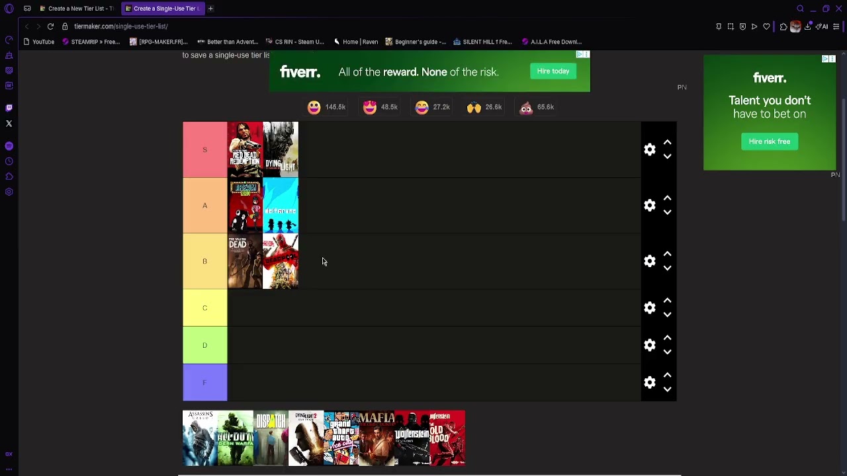Click the purple F tier label
The width and height of the screenshot is (847, 476).
tap(205, 383)
